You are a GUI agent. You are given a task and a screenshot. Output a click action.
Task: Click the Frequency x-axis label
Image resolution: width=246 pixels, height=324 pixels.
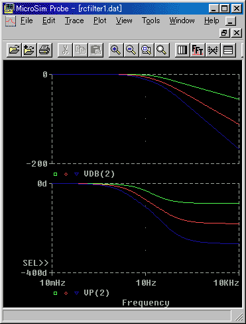[146, 303]
